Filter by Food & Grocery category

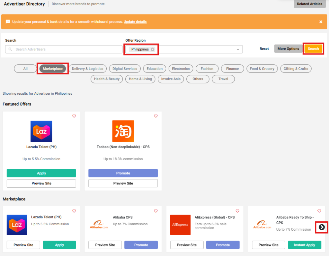tap(262, 69)
